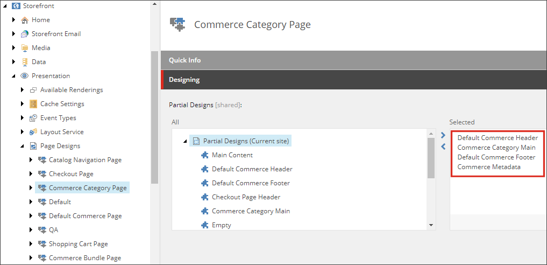This screenshot has height=265, width=547.
Task: Click the Event Types icon
Action: point(33,118)
